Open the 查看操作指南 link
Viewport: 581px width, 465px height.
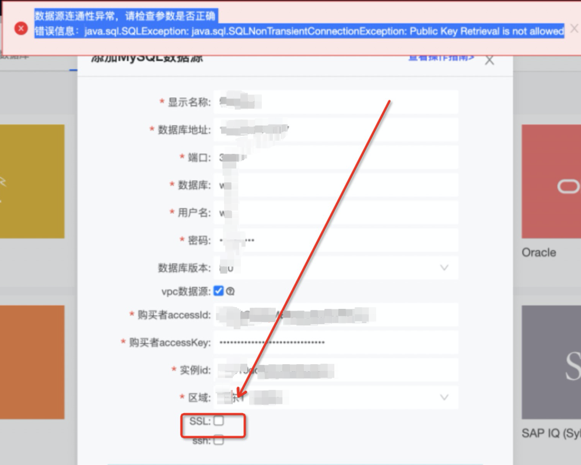[x=441, y=57]
